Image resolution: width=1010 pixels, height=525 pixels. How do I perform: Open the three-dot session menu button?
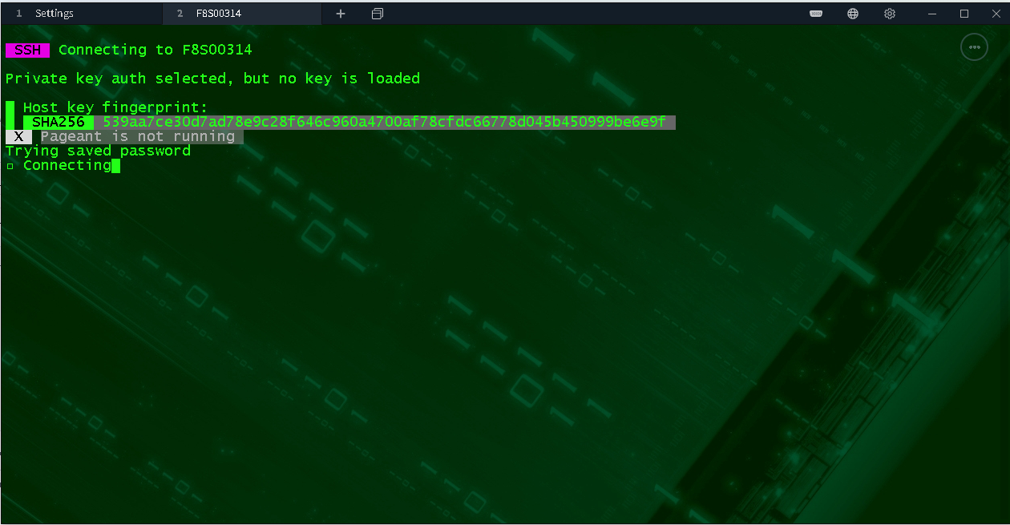click(x=974, y=47)
